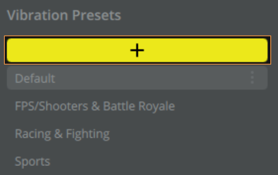Click the Vibration Presets heading
Screen dimensions: 278x175
coord(64,15)
